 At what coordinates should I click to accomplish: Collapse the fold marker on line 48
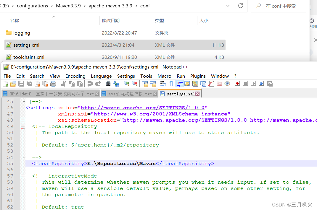click(x=23, y=120)
